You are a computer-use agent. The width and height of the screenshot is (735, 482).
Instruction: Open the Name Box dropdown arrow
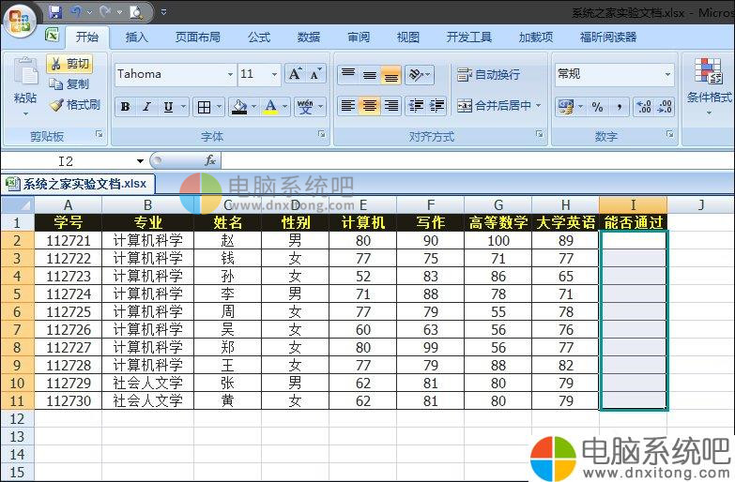[x=140, y=161]
